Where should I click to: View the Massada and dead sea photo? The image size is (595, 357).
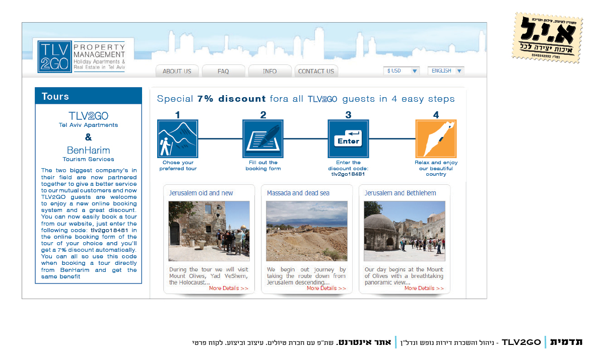(x=307, y=231)
